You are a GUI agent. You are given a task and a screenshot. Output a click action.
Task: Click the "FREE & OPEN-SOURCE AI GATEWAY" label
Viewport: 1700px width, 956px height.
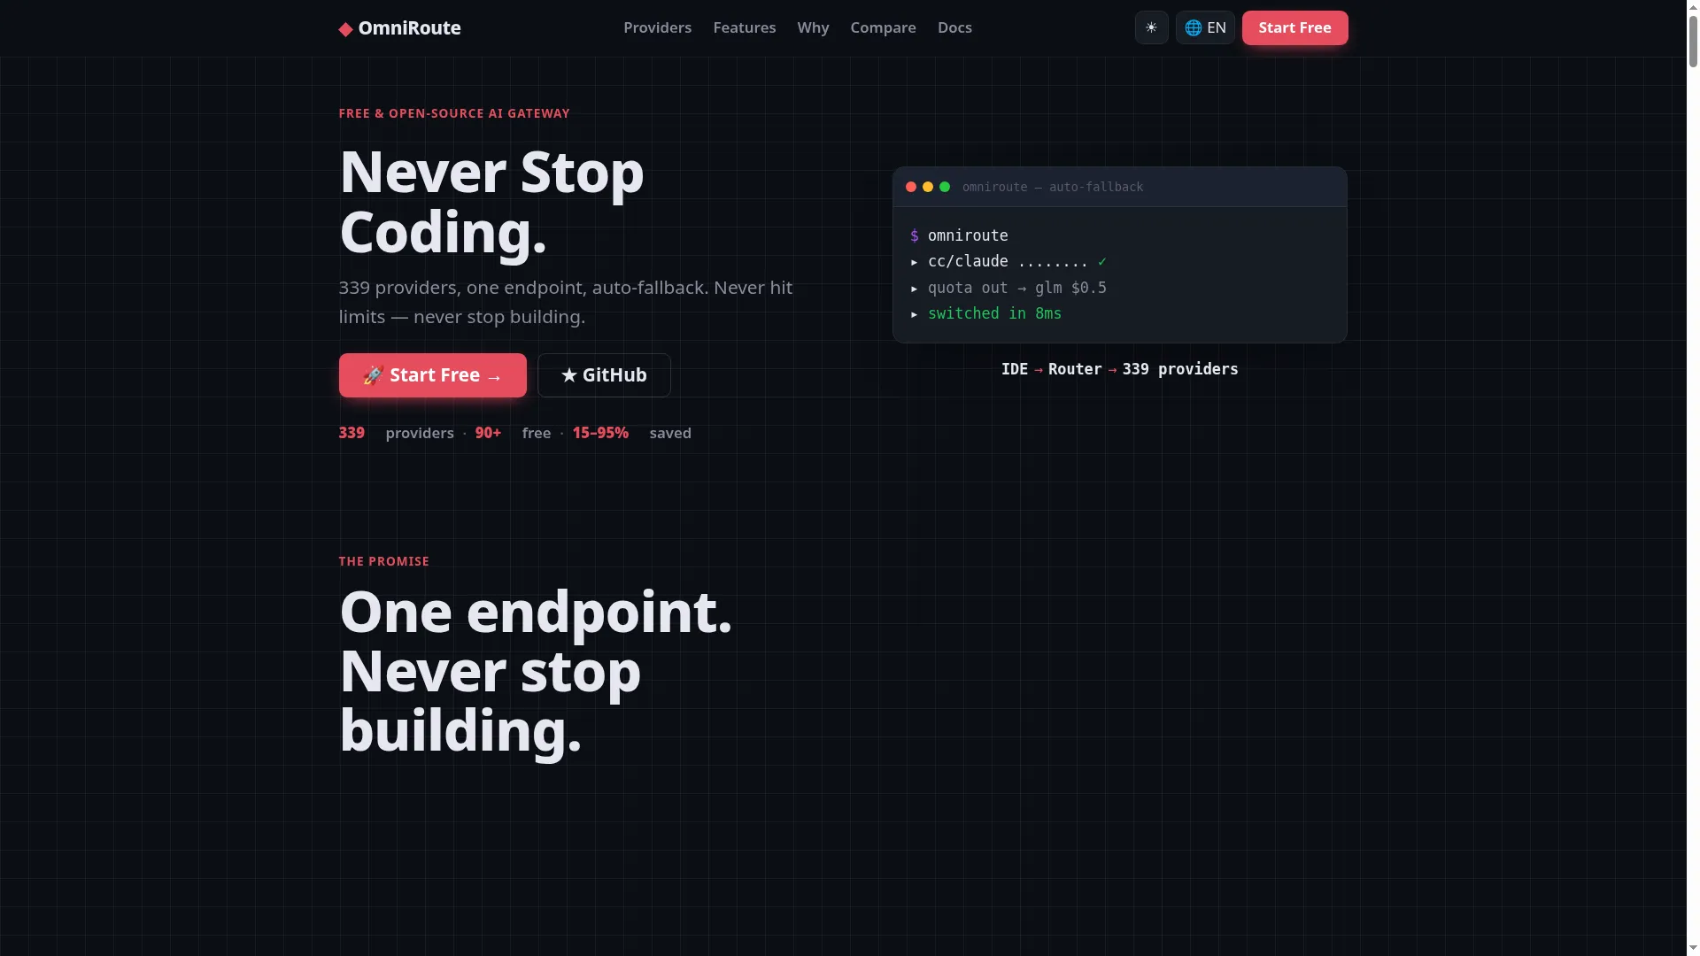tap(454, 113)
